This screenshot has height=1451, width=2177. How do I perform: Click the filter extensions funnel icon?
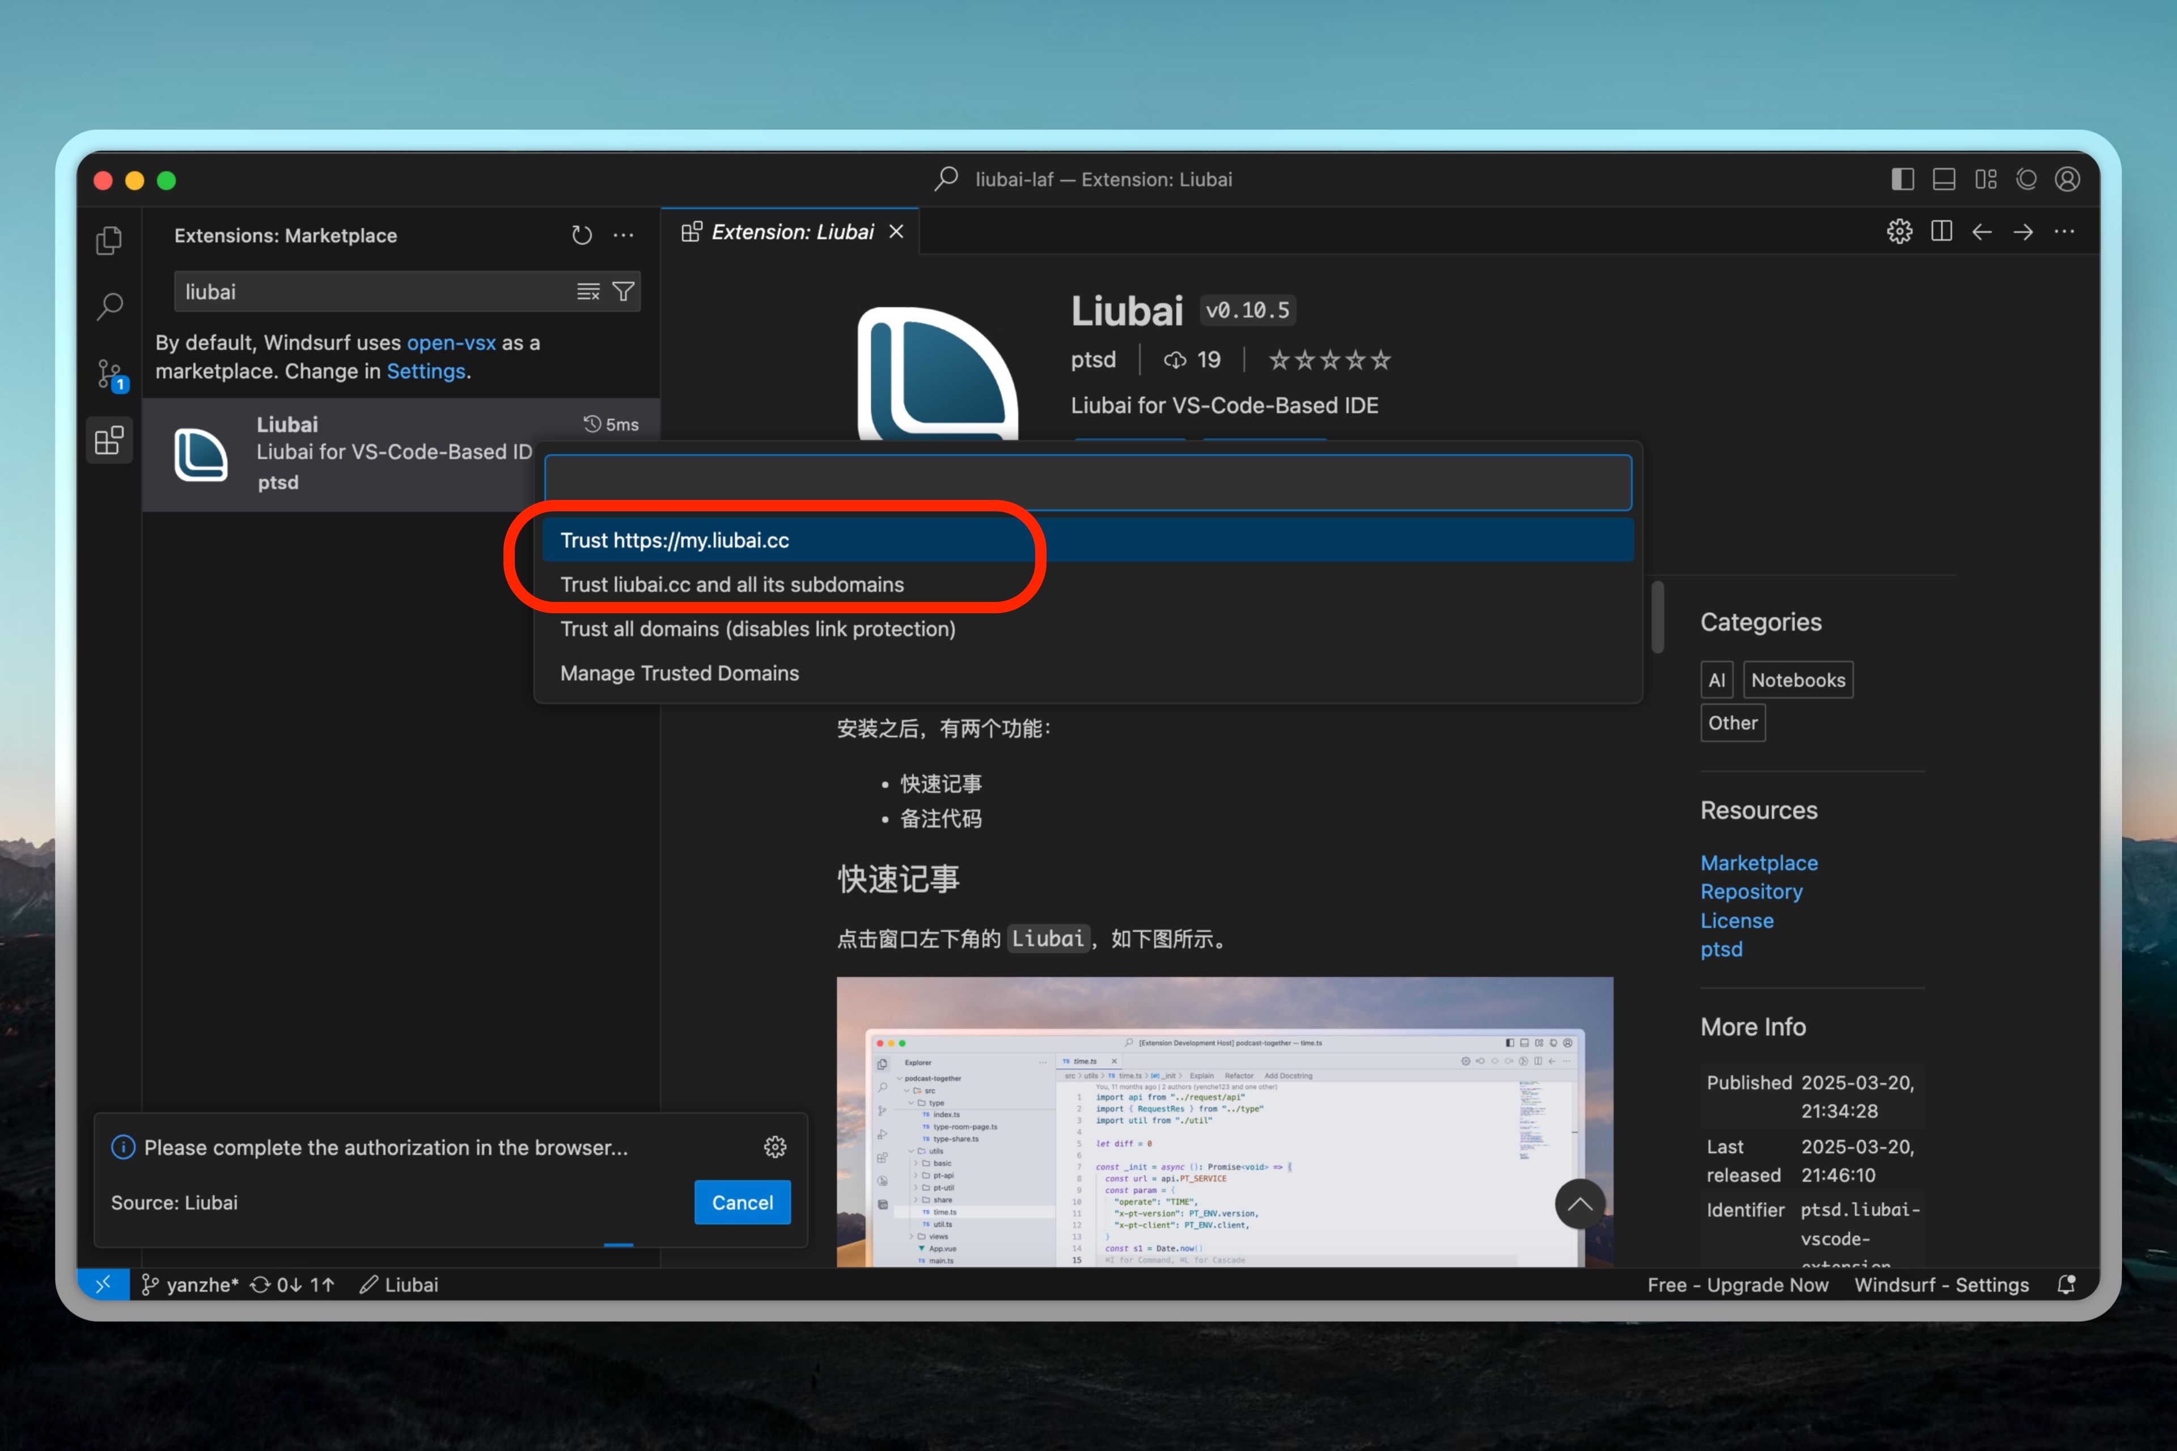624,291
